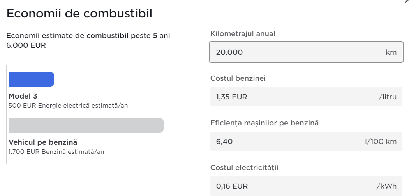Click the Eficiența mașinilor pe benzină label

click(x=264, y=123)
